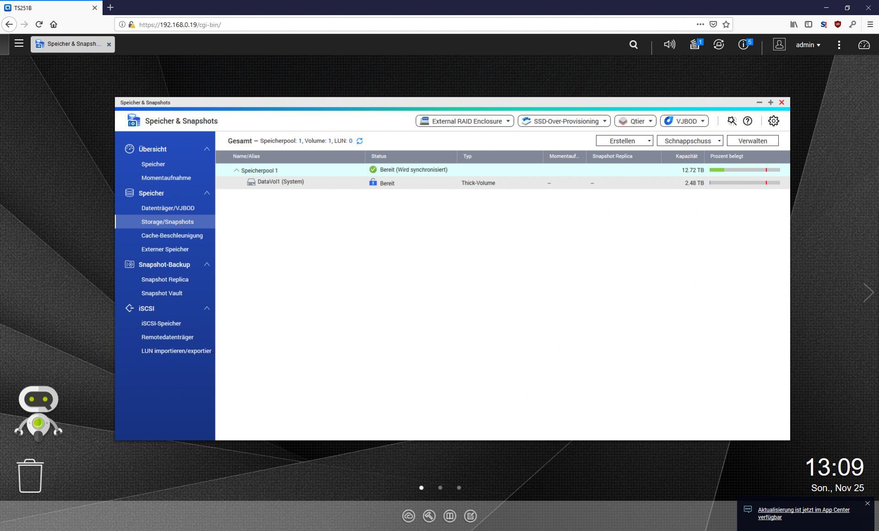879x531 pixels.
Task: Click the Qboost robot assistant
Action: [38, 413]
